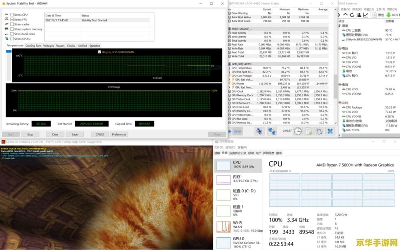Click the GPU Power lightning icon
Image resolution: width=400 pixels, height=250 pixels.
pyautogui.click(x=229, y=84)
